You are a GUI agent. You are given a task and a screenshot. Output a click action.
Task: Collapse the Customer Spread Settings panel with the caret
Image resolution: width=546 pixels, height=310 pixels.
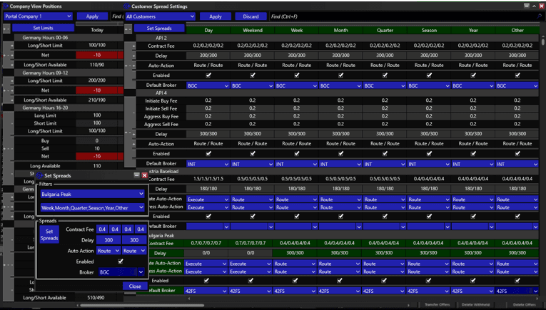coord(534,6)
